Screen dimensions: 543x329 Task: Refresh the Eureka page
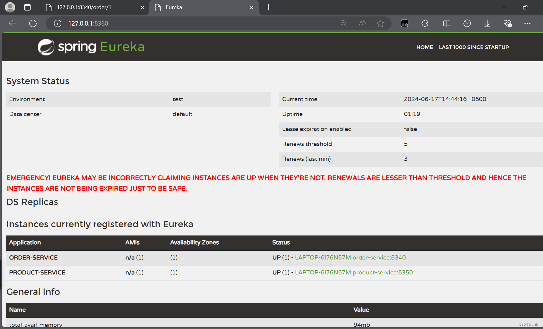tap(33, 23)
